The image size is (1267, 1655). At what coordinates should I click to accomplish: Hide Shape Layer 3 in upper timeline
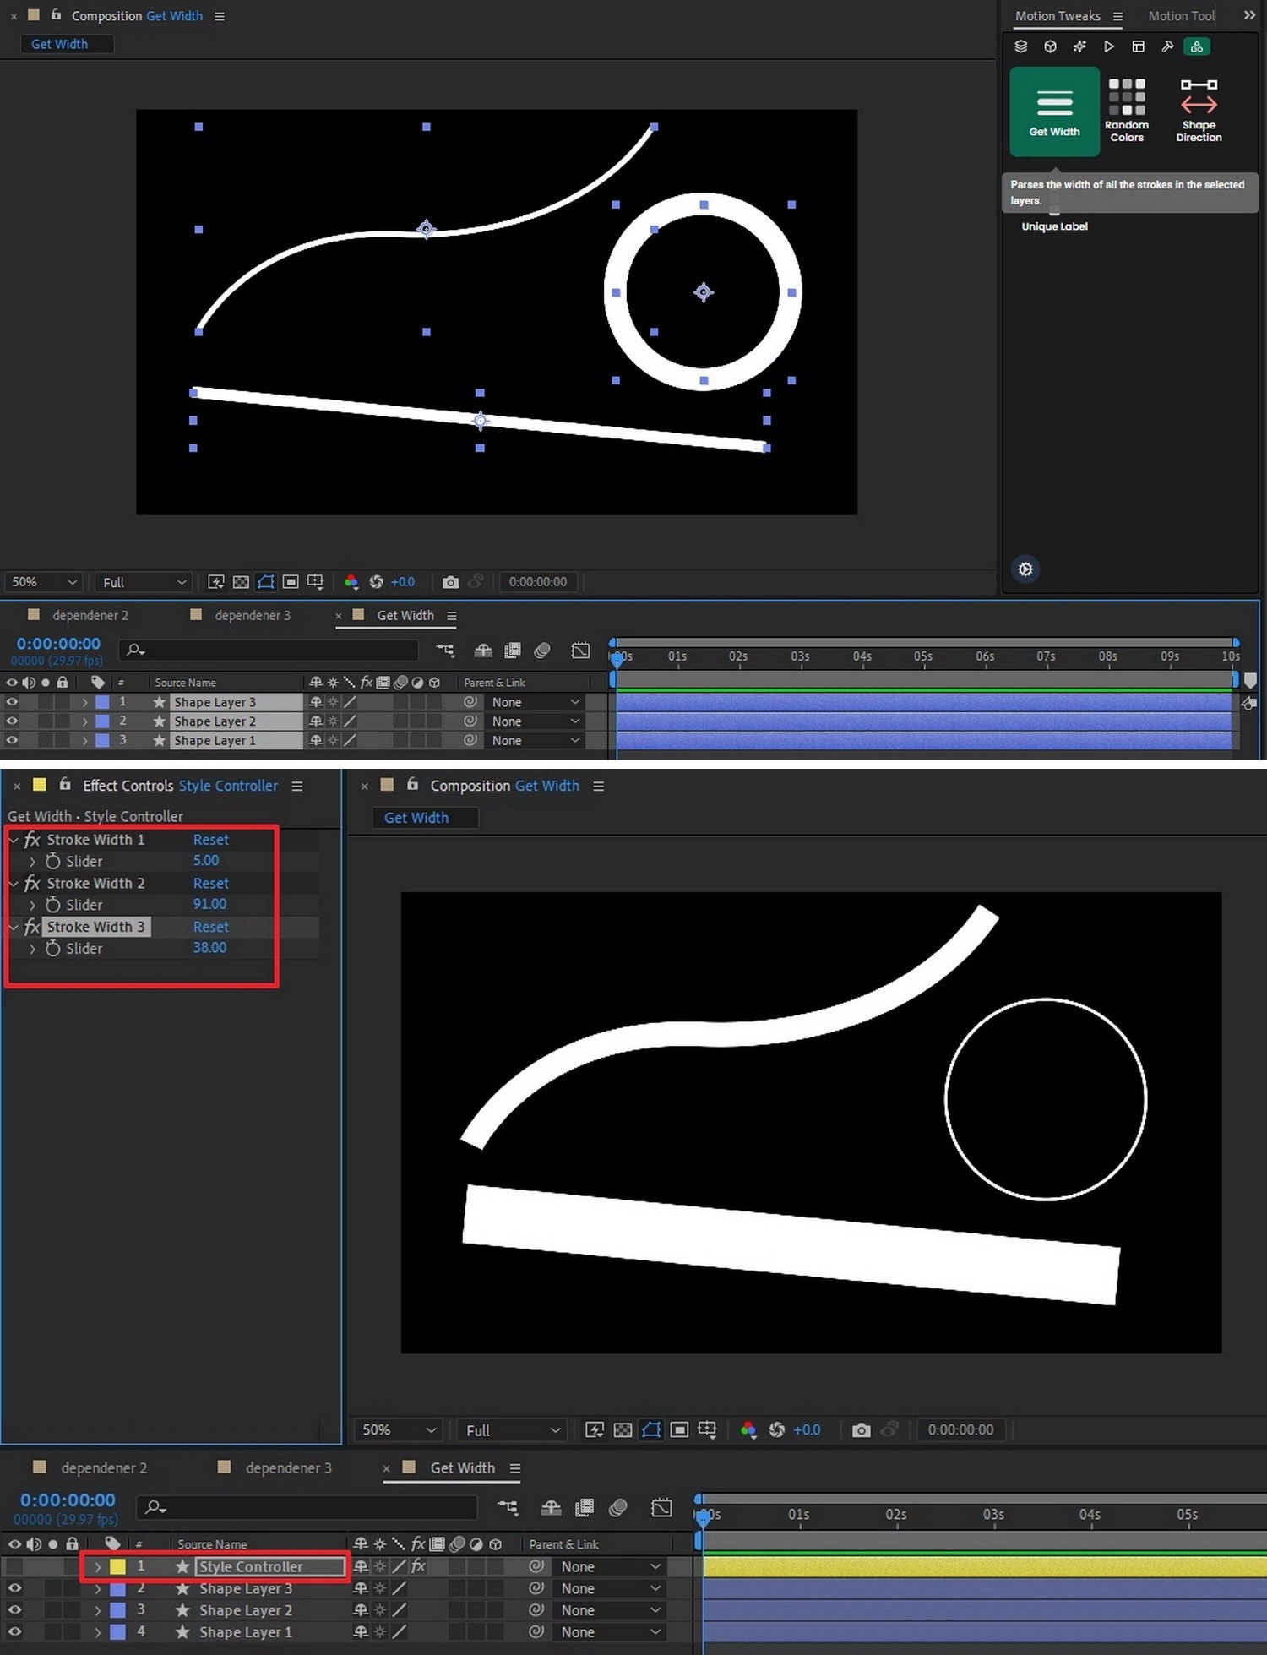(12, 702)
